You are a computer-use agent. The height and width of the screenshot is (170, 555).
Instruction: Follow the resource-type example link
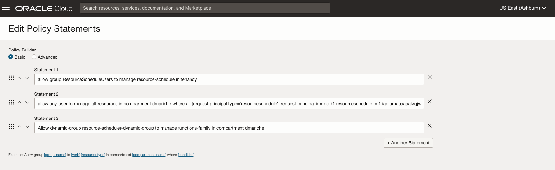tap(93, 155)
